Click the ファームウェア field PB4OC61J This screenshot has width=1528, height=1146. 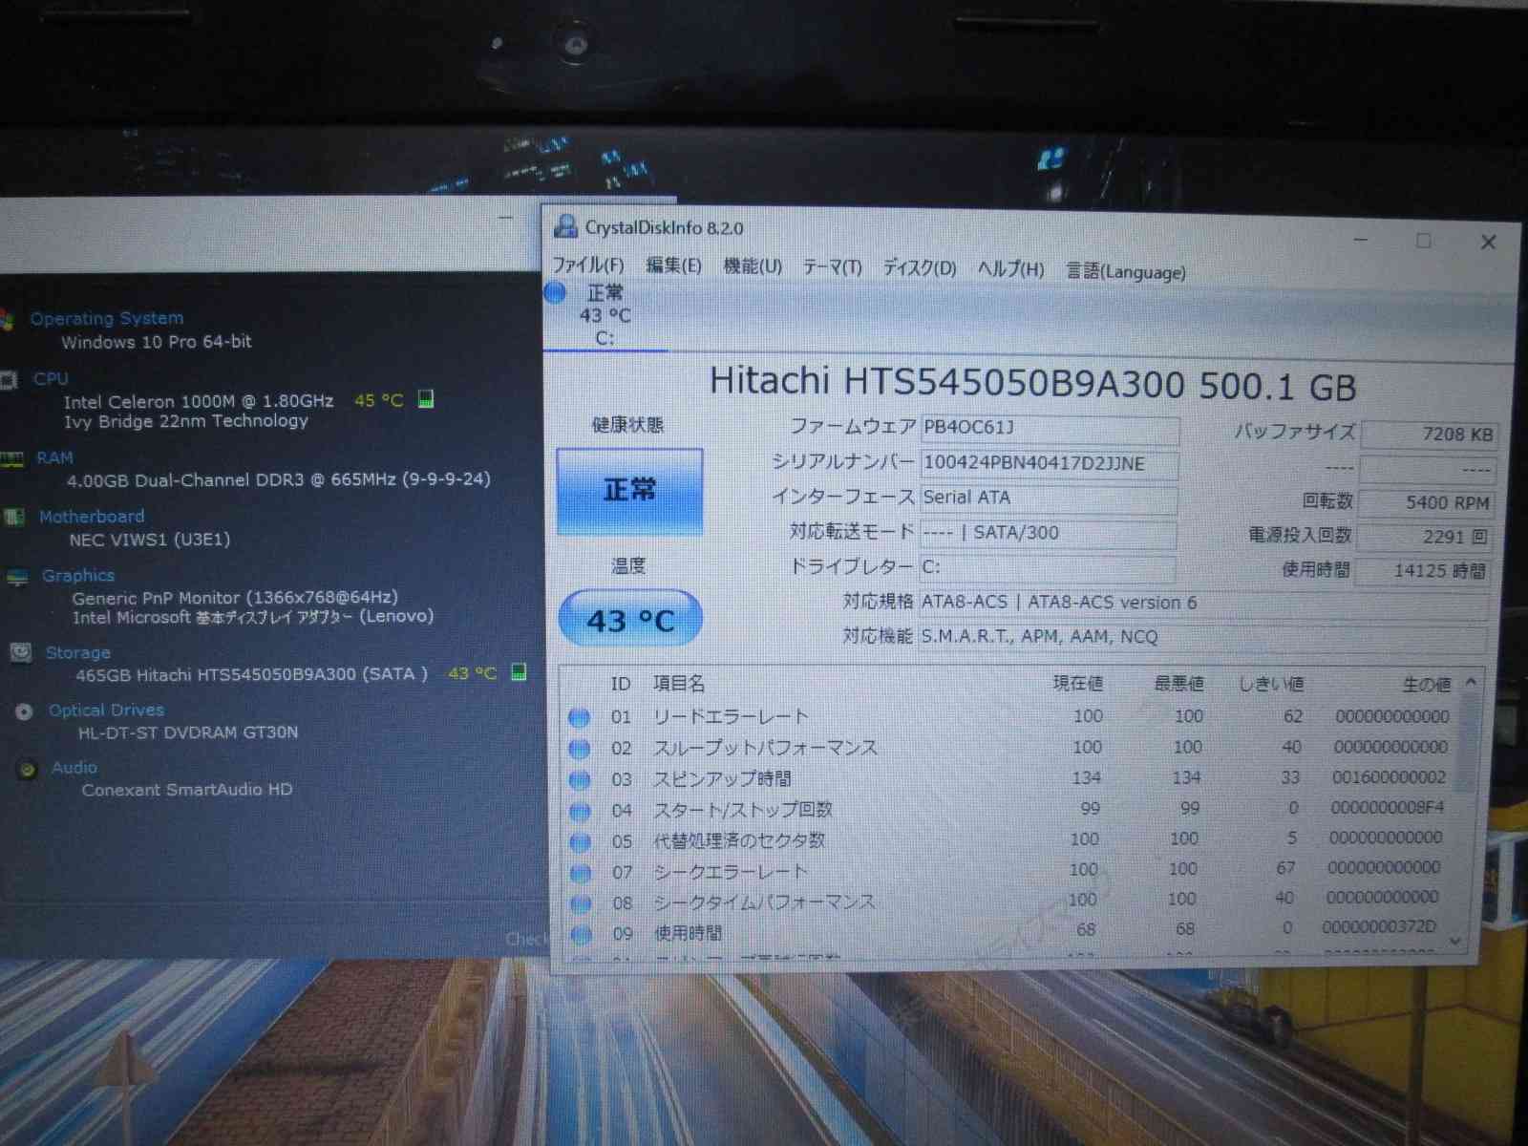[x=1049, y=429]
